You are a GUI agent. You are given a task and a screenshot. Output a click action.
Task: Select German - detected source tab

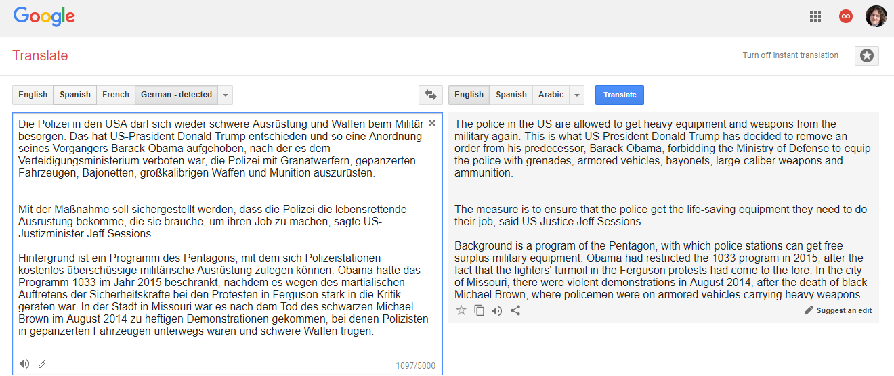(x=176, y=95)
